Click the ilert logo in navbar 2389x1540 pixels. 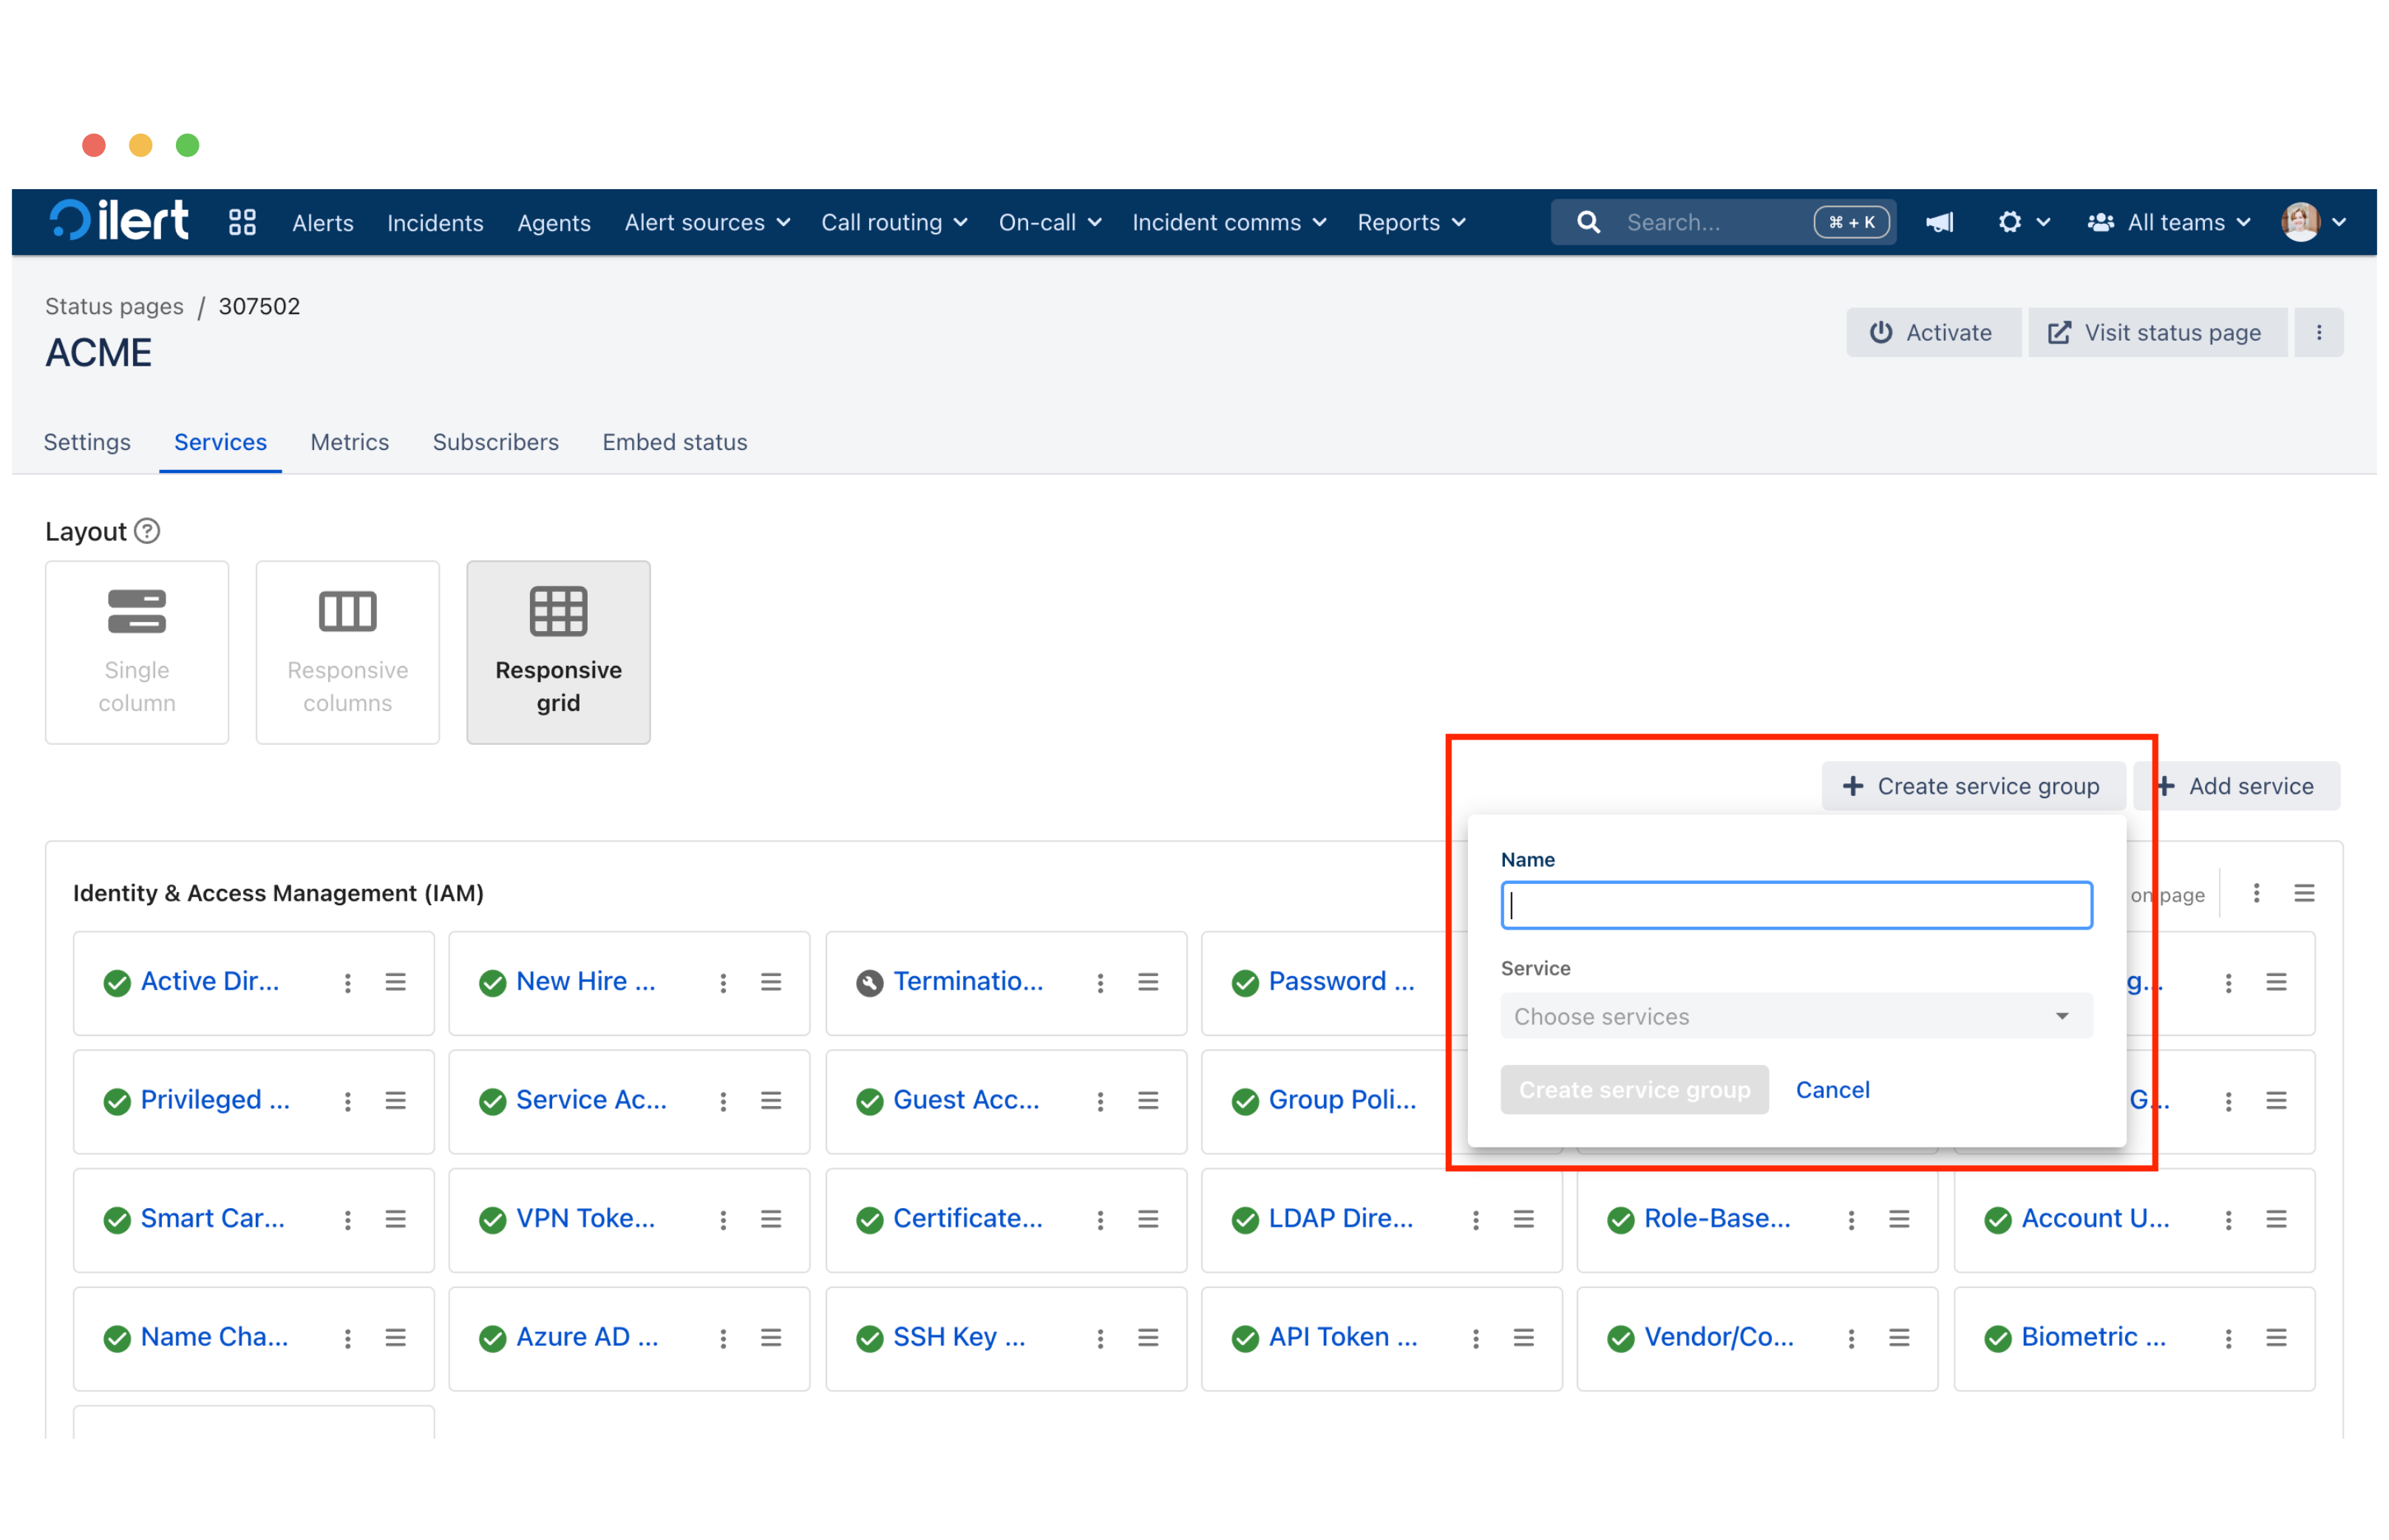coord(119,221)
